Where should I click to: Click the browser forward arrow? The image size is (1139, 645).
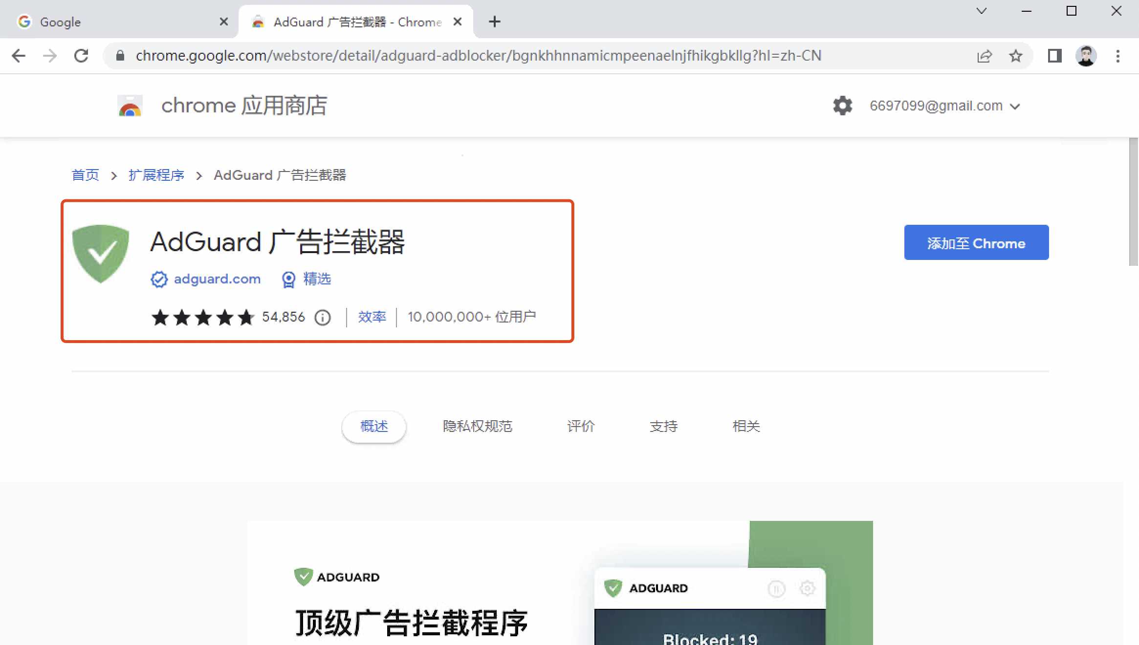point(50,56)
